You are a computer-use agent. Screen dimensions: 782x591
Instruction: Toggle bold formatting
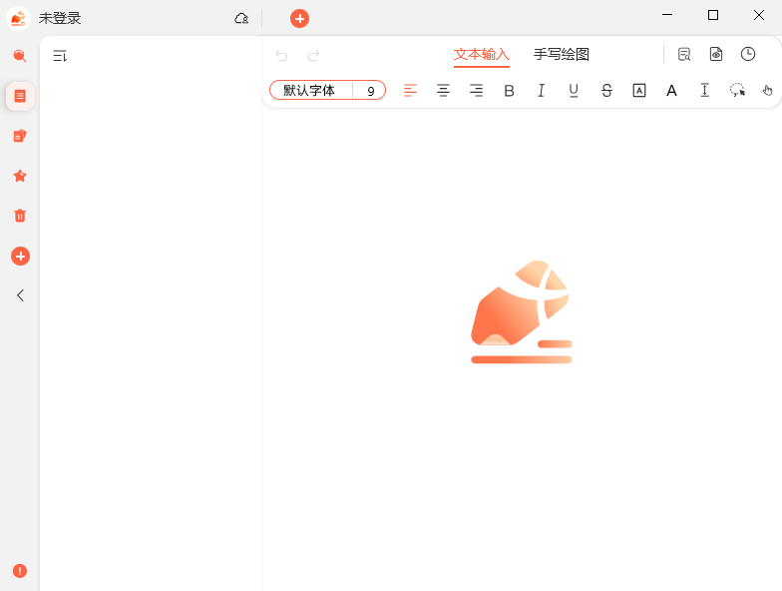click(x=509, y=90)
